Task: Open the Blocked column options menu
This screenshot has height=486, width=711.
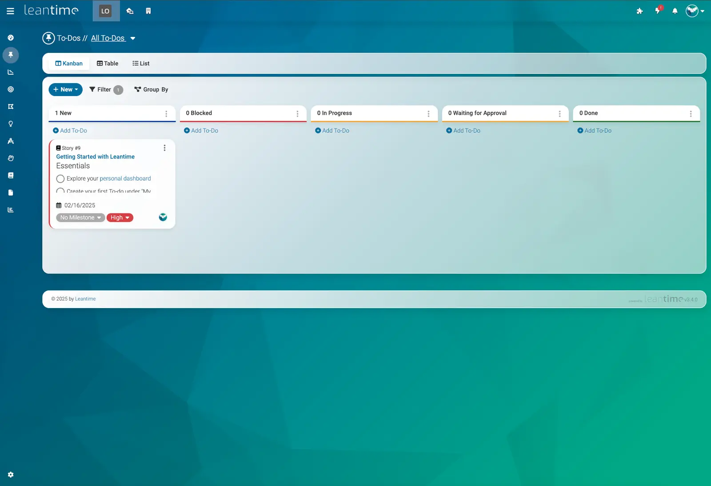Action: tap(297, 114)
